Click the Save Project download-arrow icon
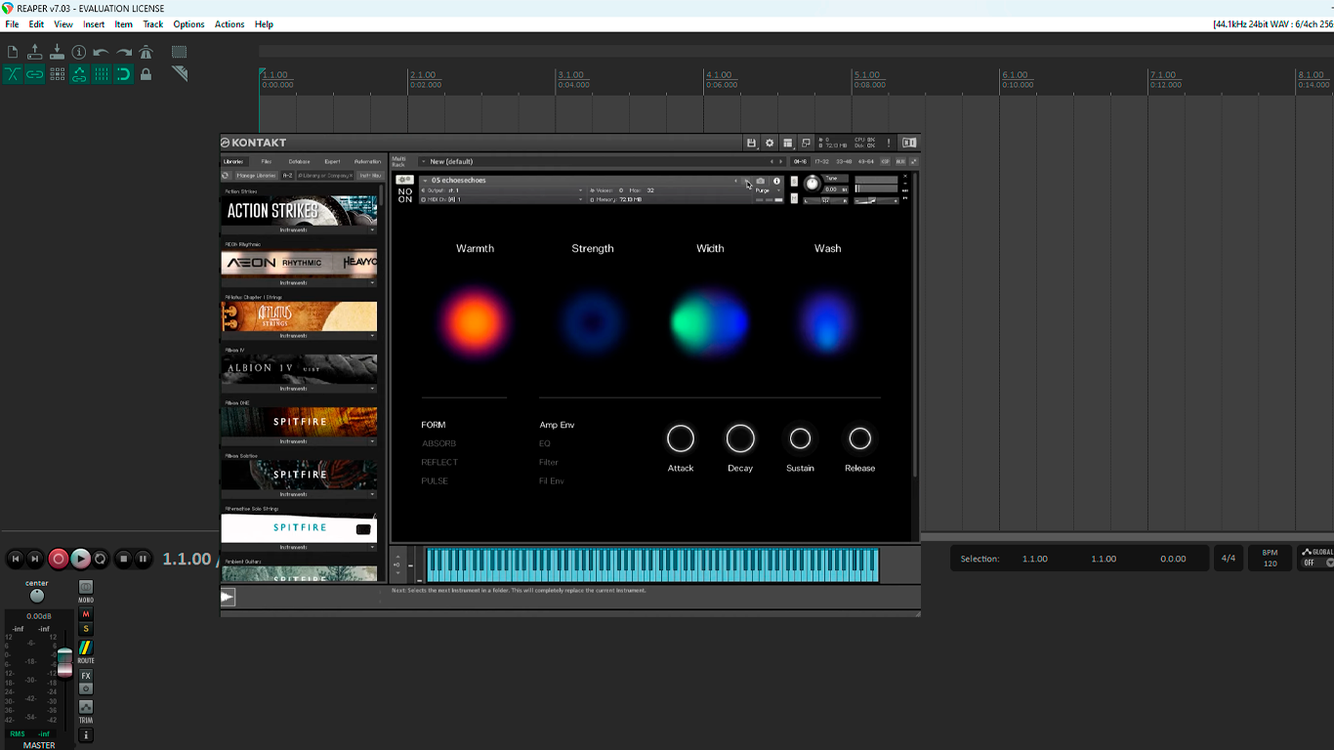 point(57,52)
